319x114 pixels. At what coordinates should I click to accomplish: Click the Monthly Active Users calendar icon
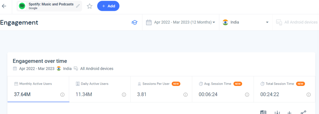click(16, 84)
